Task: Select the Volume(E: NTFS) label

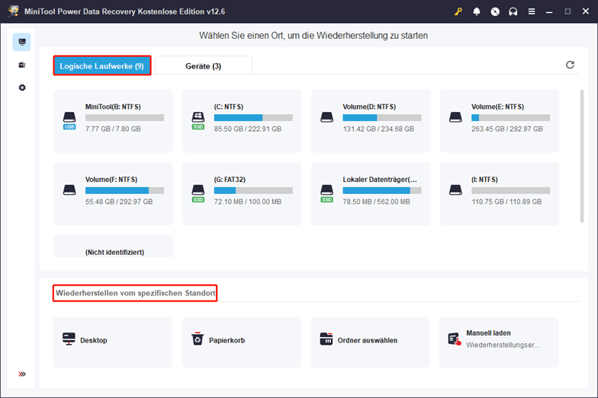Action: pos(497,107)
